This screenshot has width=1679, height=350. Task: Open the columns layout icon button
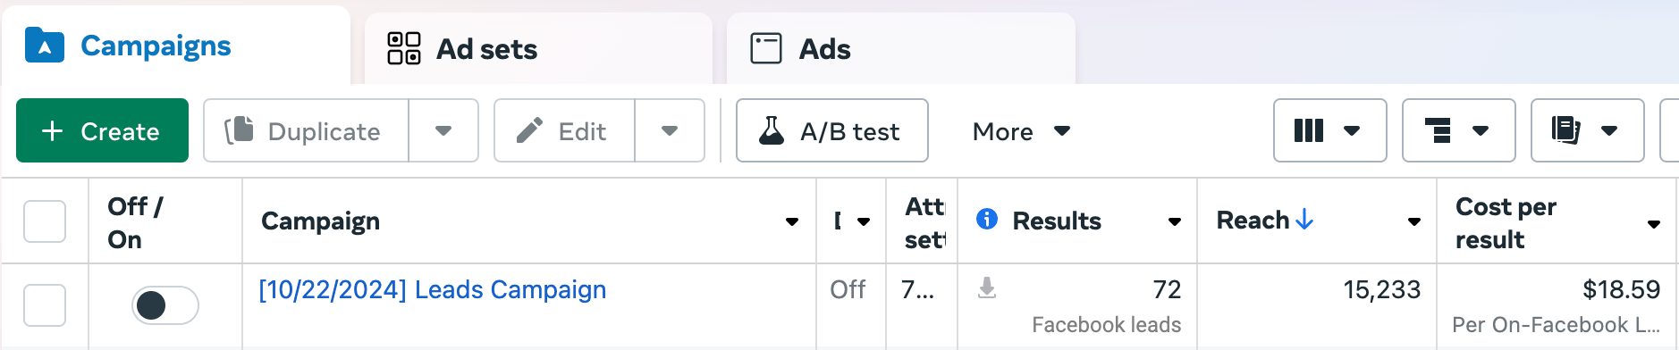point(1329,130)
